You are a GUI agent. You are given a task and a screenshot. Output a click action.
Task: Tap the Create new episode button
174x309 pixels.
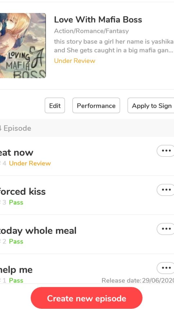coord(86,298)
